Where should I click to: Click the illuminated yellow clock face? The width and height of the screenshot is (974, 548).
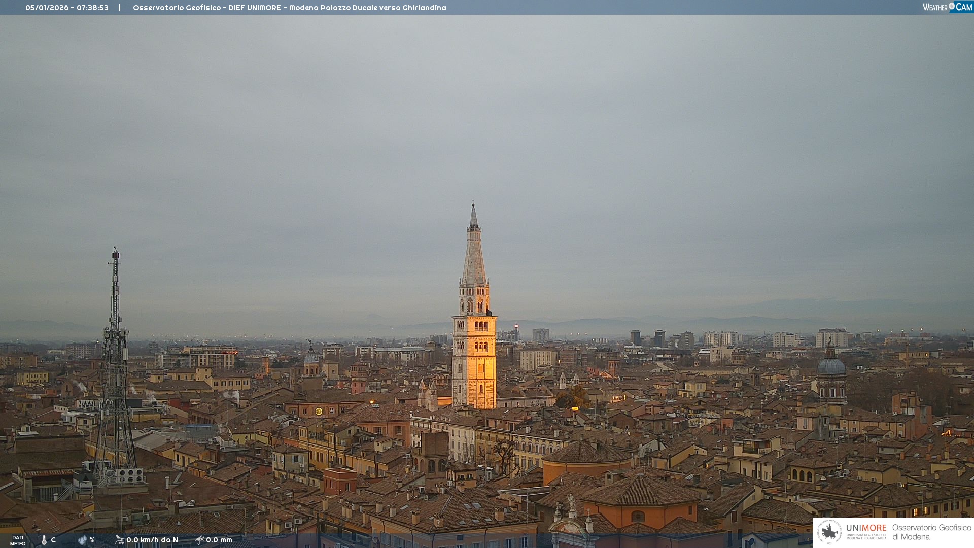[x=319, y=412]
